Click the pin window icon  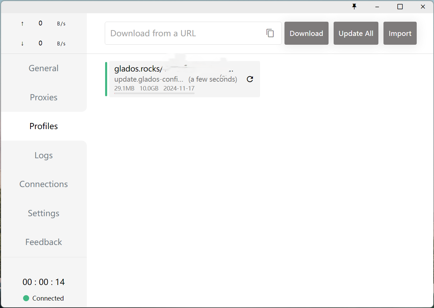(x=354, y=6)
